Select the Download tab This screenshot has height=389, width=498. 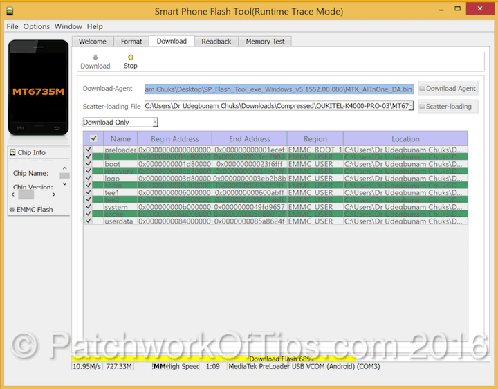pyautogui.click(x=172, y=41)
